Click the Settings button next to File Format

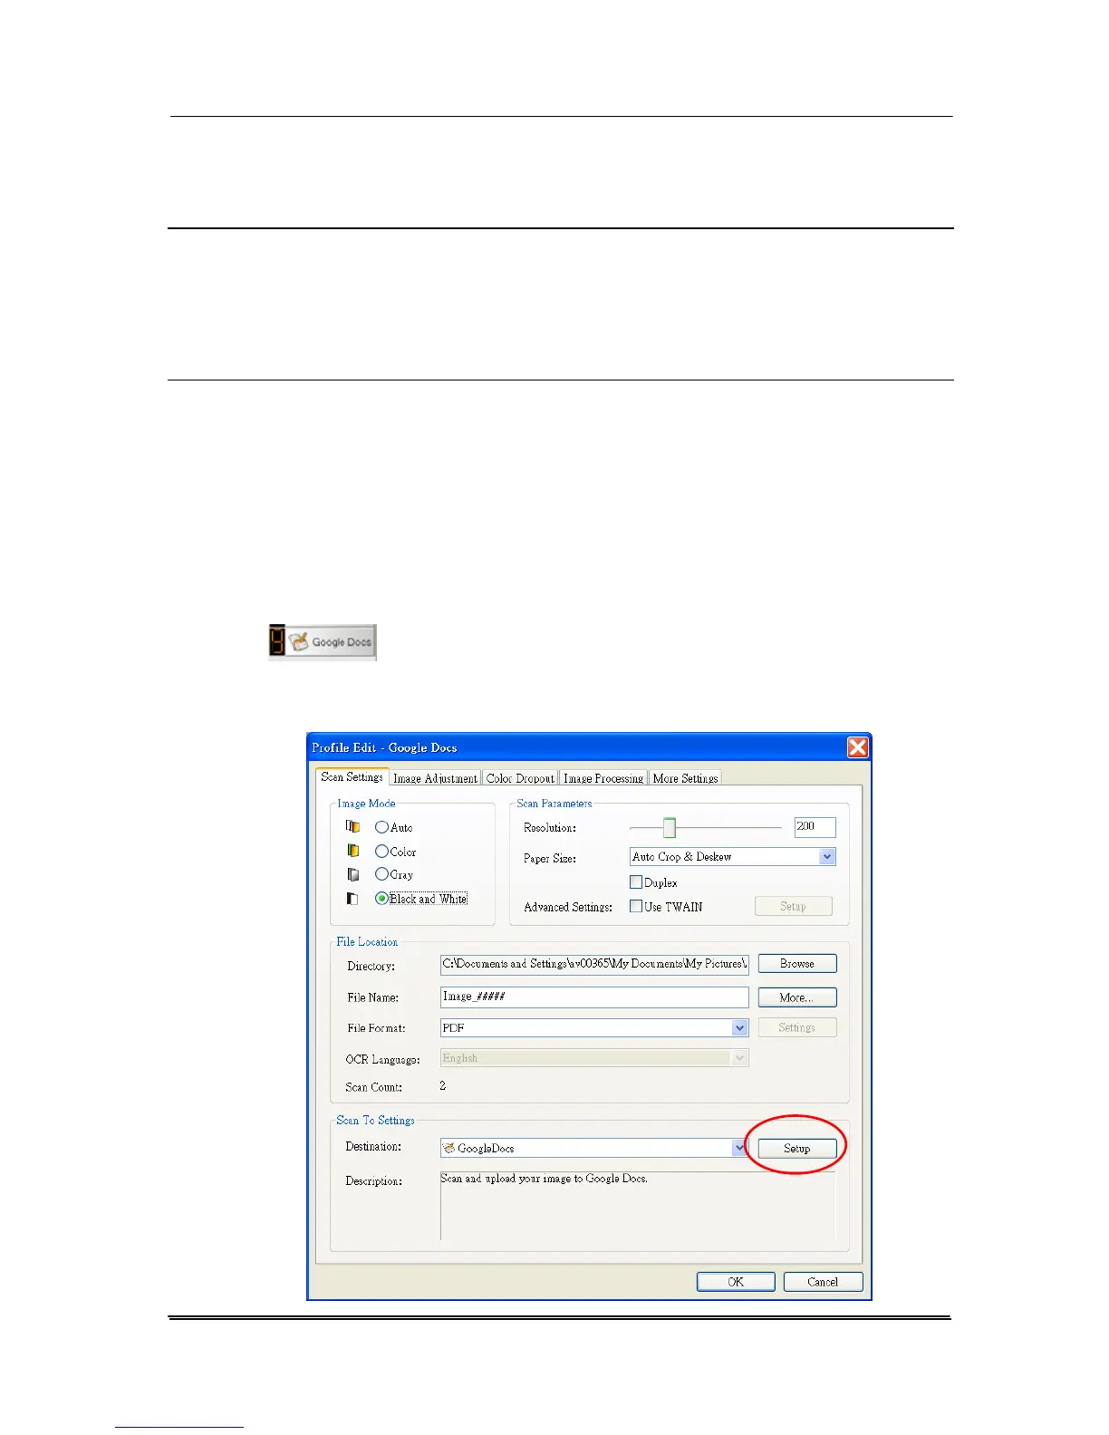click(x=797, y=1027)
